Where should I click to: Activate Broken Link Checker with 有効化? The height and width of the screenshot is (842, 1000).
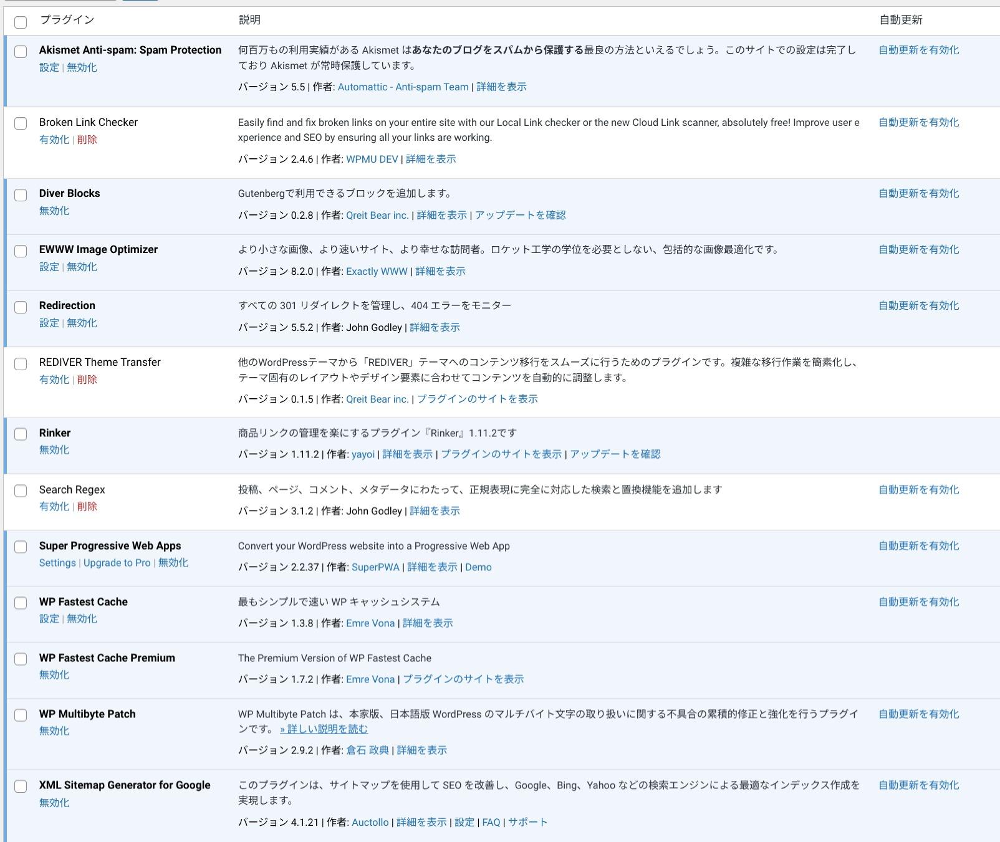[x=54, y=140]
